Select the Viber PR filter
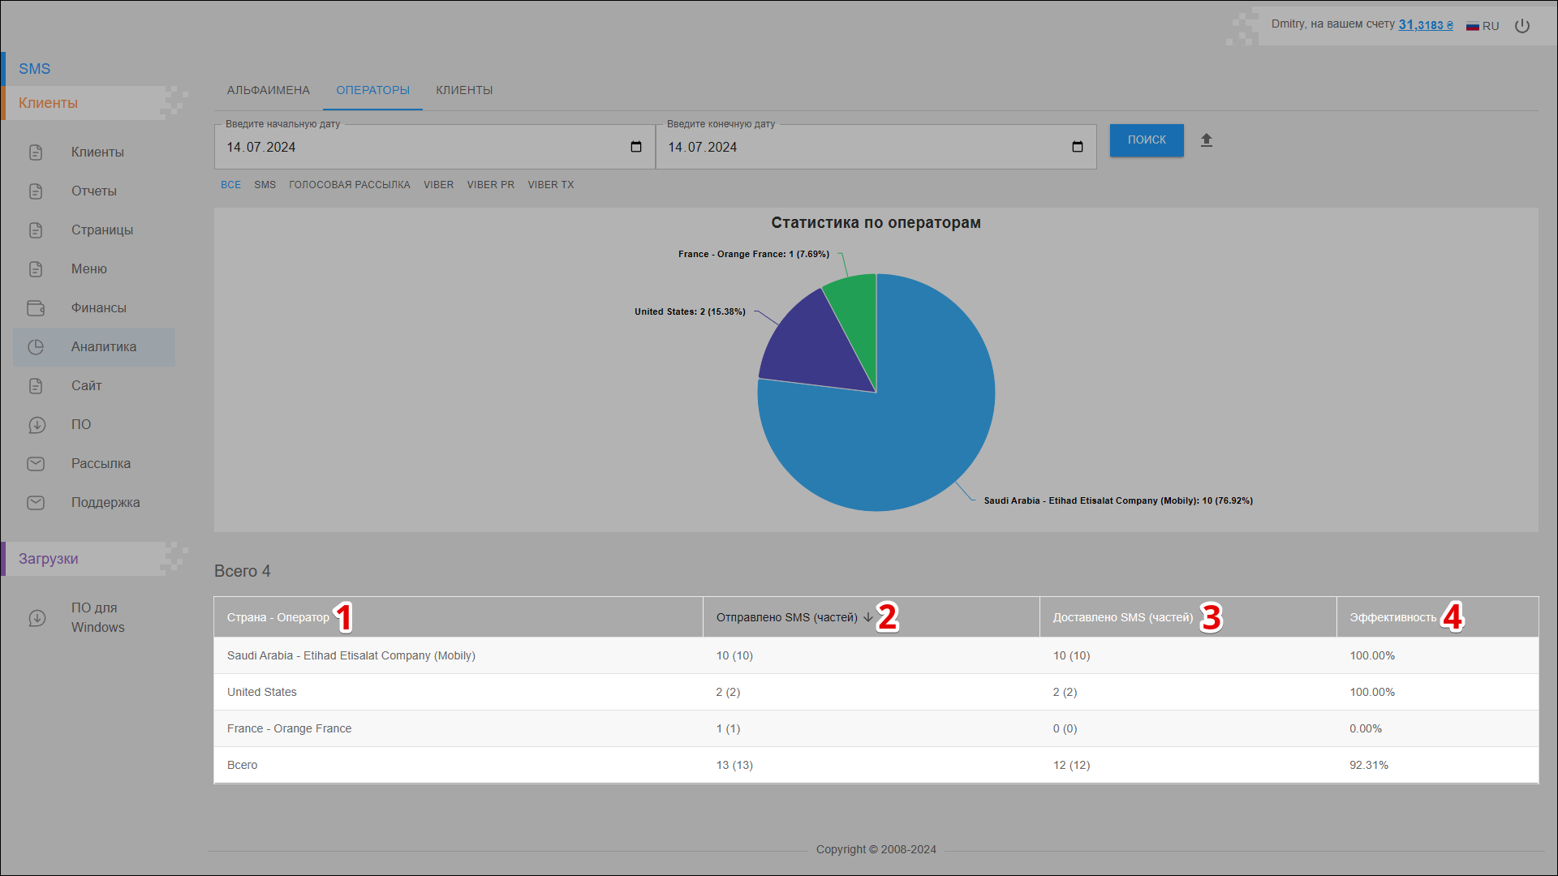The image size is (1558, 876). pyautogui.click(x=490, y=185)
